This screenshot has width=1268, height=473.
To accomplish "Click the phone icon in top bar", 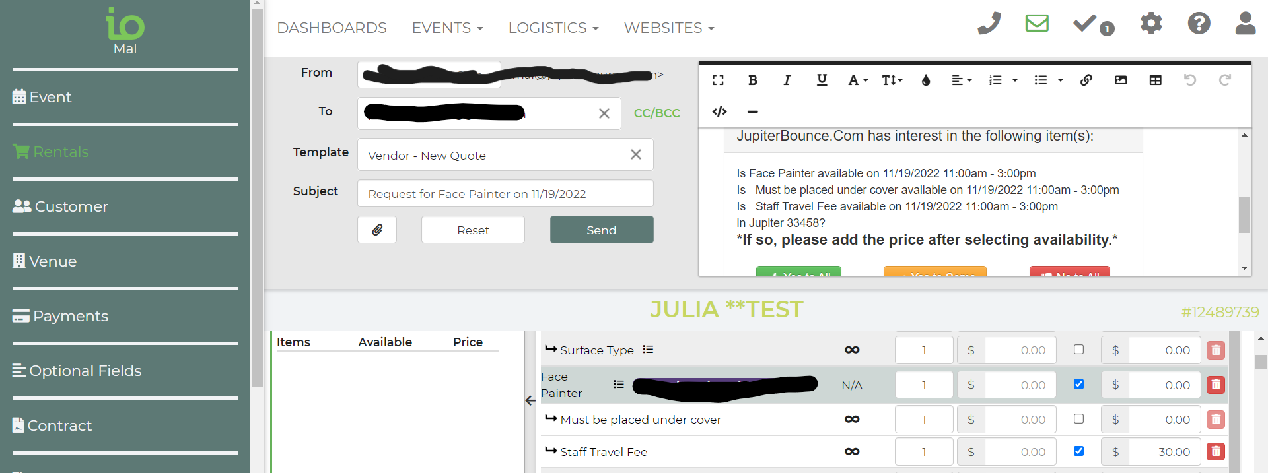I will click(x=989, y=24).
